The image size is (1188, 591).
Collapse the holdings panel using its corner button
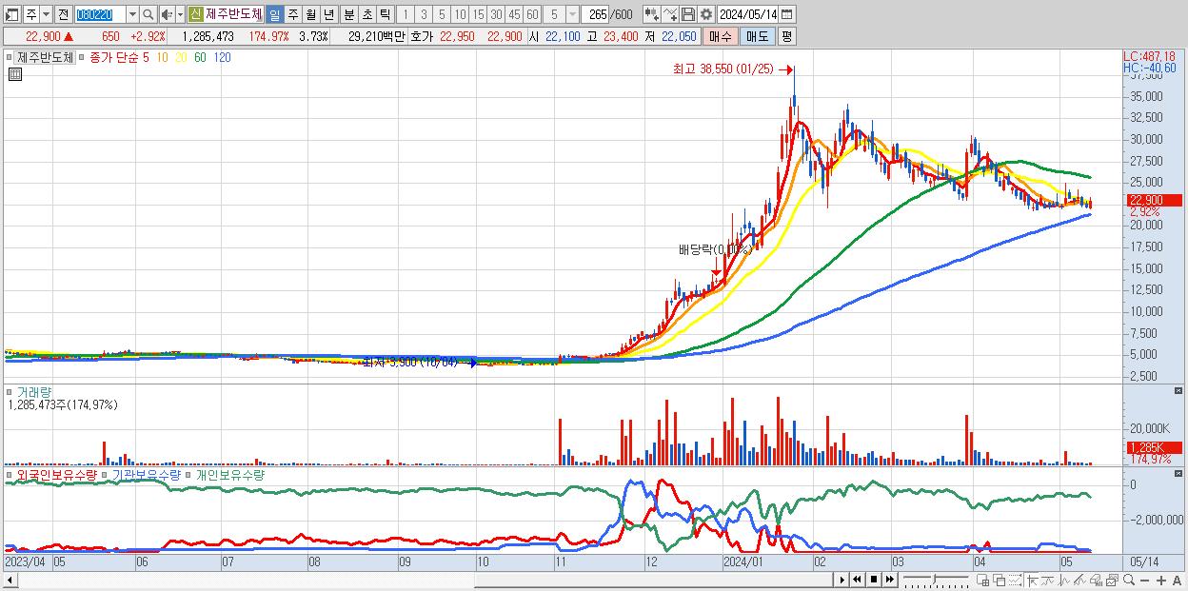pos(1179,473)
